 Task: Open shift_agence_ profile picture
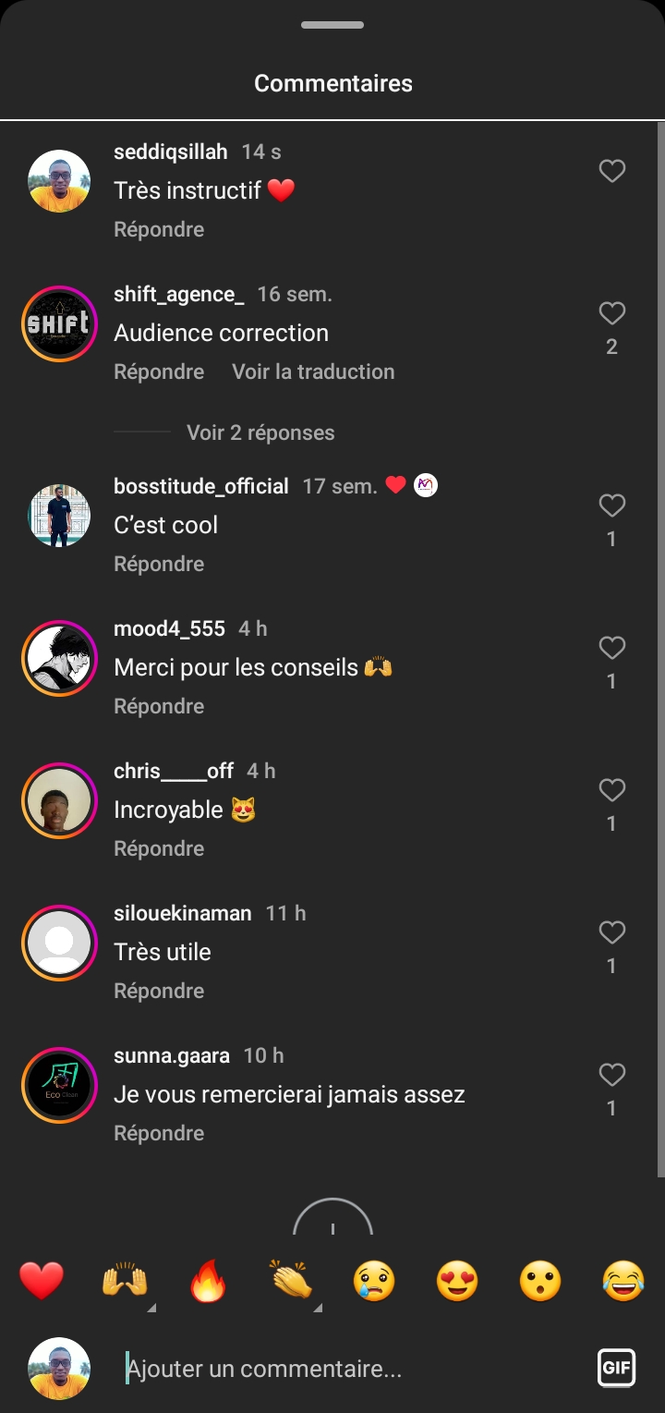click(x=59, y=323)
